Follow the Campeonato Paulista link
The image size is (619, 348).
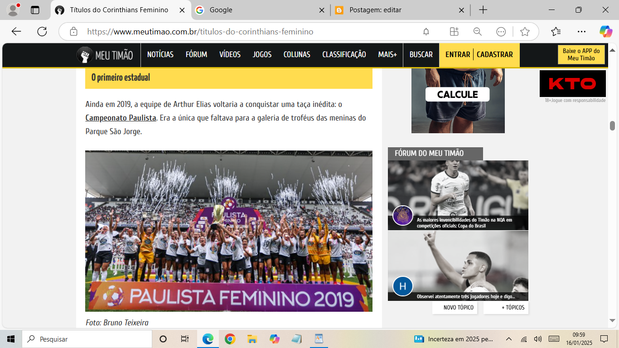tap(121, 118)
